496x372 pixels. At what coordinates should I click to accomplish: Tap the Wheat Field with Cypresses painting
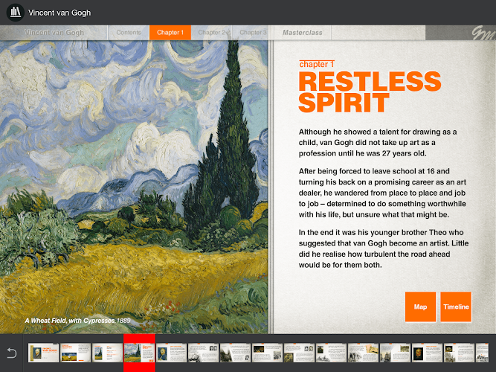[x=134, y=179]
